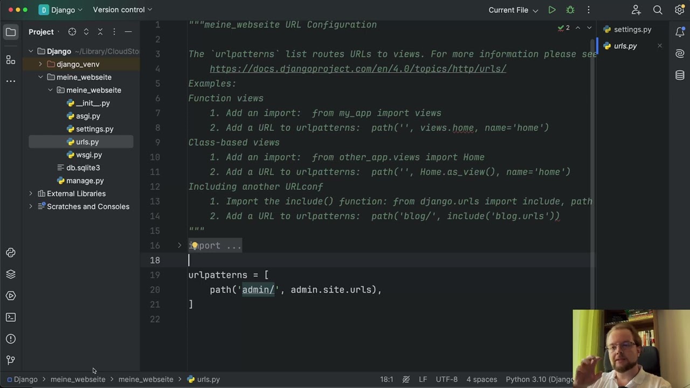Collapse the outer meine_webseite folder
690x388 pixels.
(x=40, y=77)
